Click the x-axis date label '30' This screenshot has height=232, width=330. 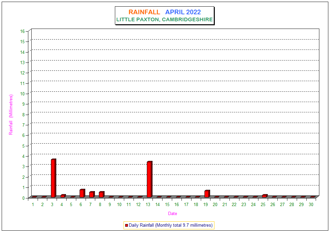coord(311,205)
